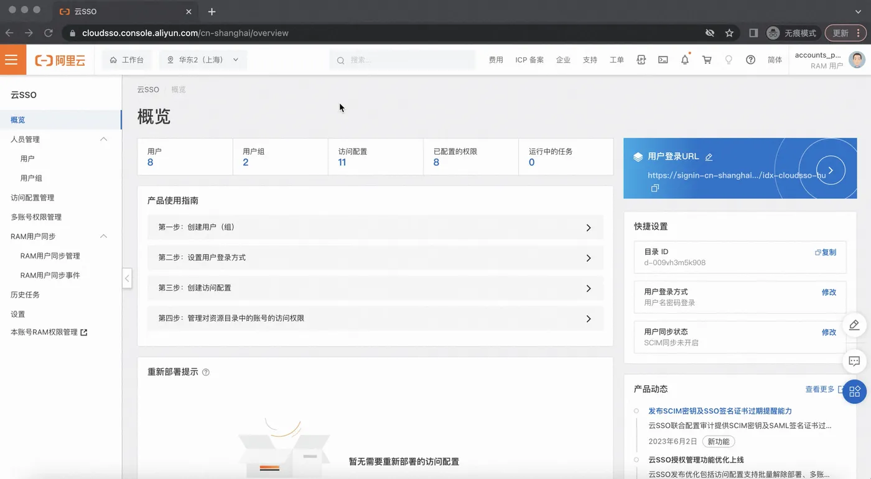This screenshot has height=479, width=871.
Task: Open 用户 in the sidebar
Action: 27,158
